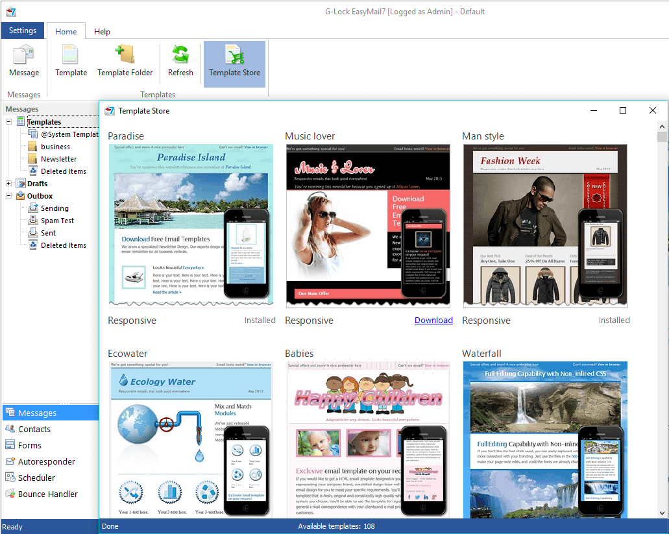Open the Forms panel
This screenshot has height=534, width=669.
coord(29,445)
